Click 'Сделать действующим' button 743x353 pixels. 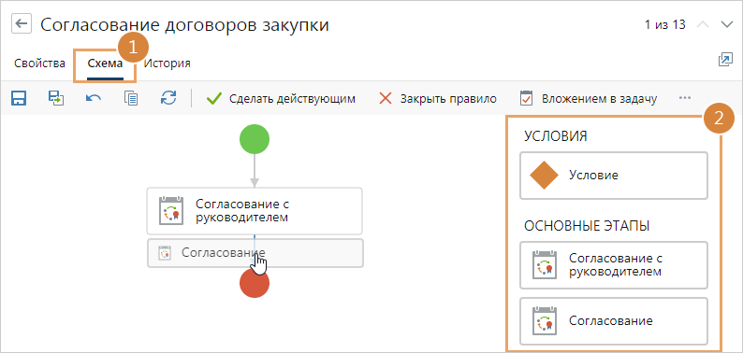(x=282, y=99)
